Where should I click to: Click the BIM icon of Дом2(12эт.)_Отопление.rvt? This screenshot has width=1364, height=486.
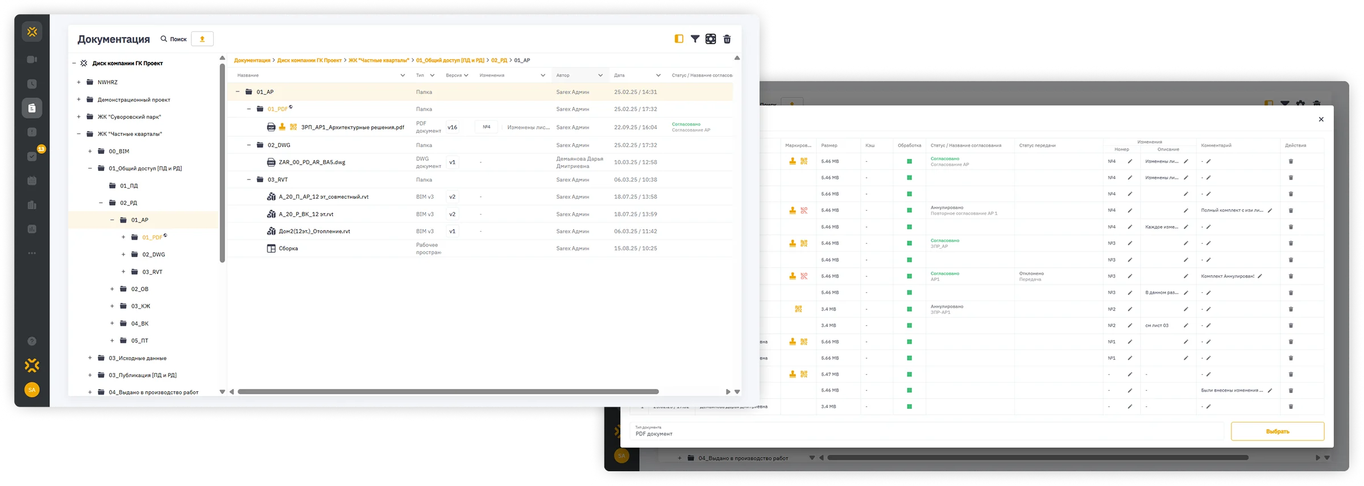[x=271, y=231]
